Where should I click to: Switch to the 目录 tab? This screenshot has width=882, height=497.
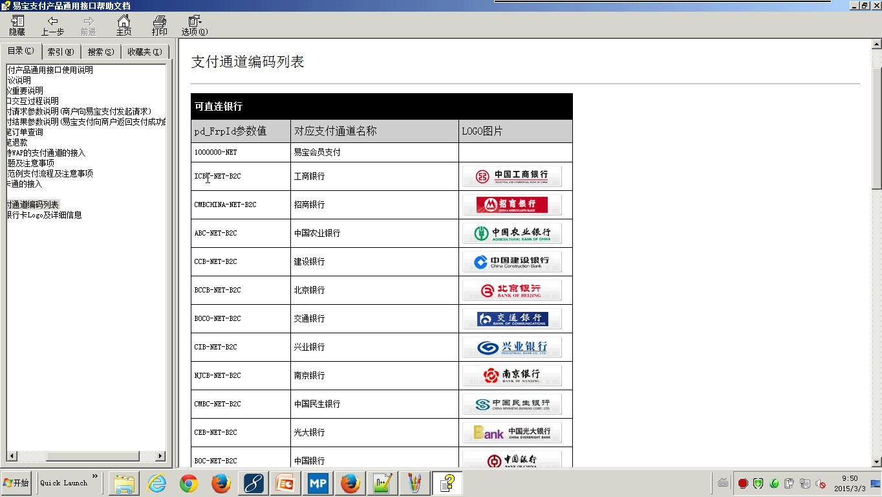21,50
